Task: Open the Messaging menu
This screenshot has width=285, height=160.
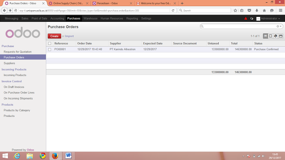Action: click(12, 19)
